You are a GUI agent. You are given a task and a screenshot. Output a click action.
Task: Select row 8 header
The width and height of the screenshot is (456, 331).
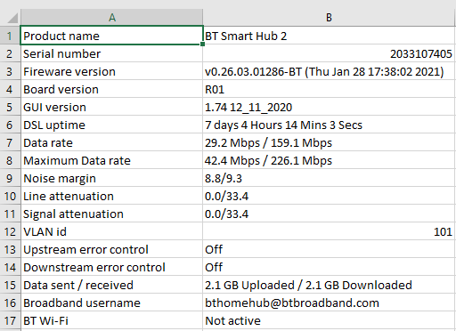coord(10,160)
